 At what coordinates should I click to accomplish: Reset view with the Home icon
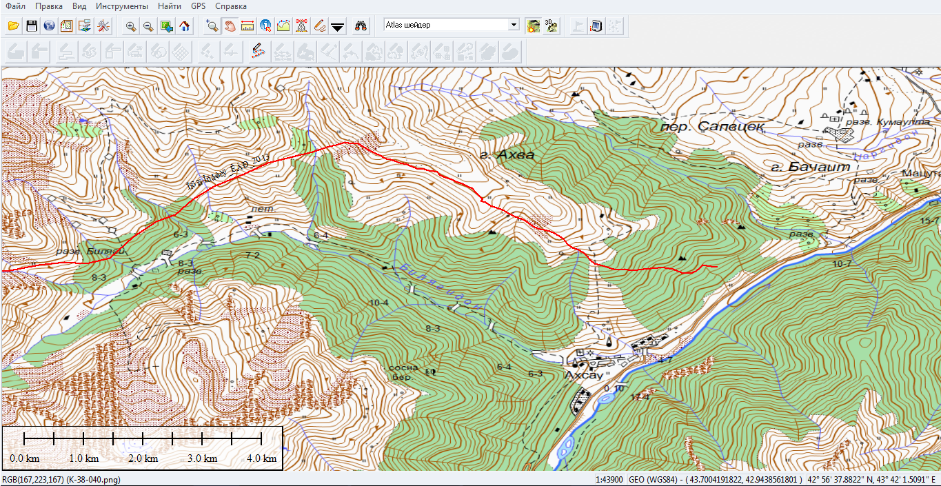184,26
